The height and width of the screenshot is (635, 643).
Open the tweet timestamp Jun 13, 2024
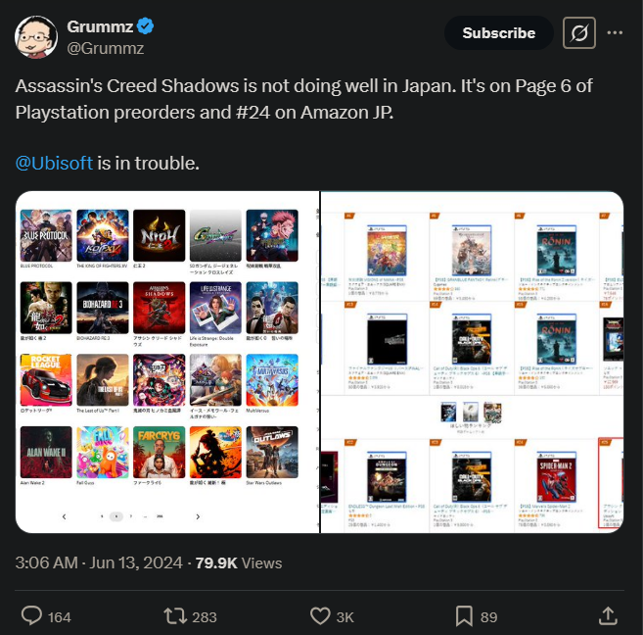click(x=99, y=562)
